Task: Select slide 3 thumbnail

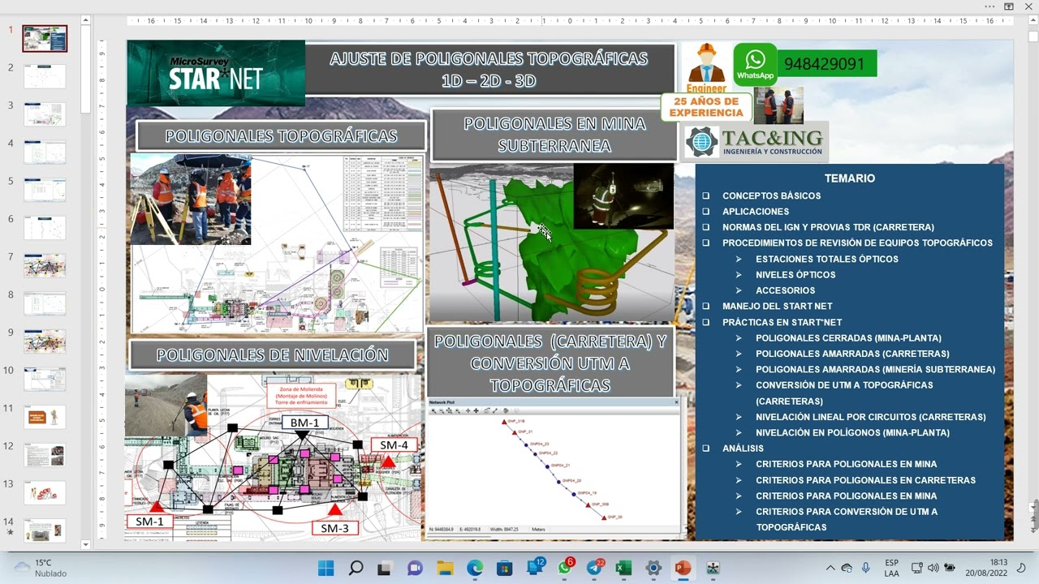Action: [45, 114]
